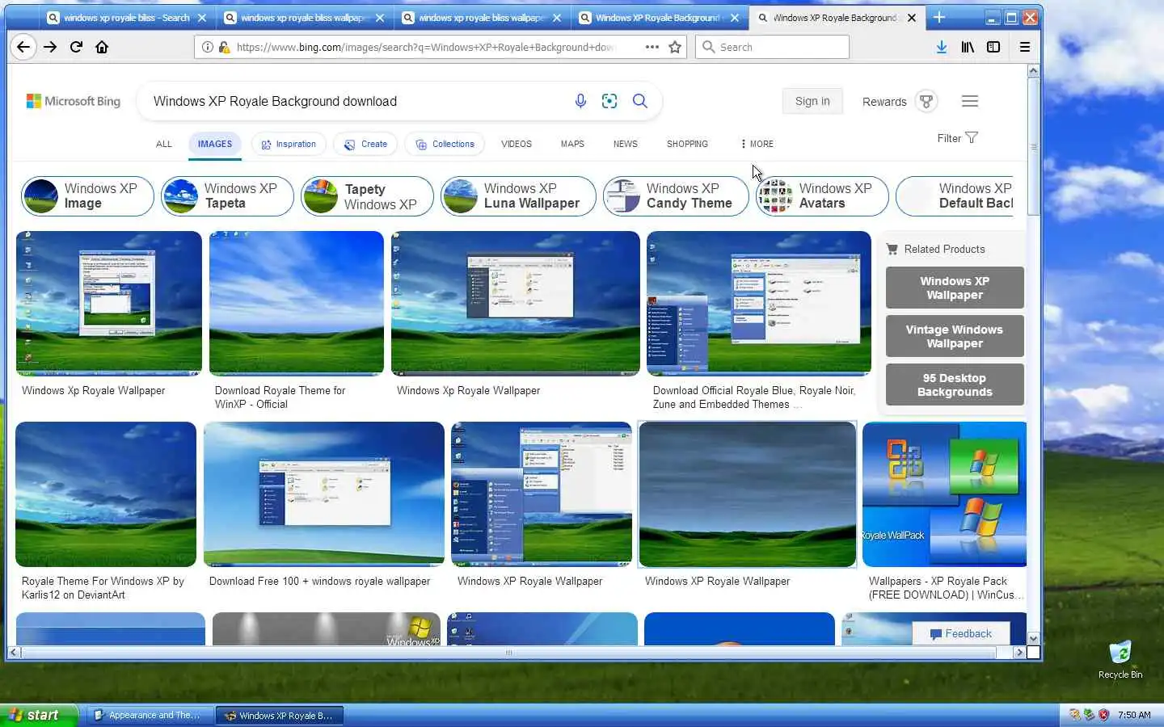Screen dimensions: 1164x727
Task: Open related product '95 Desktop Backgrounds'
Action: [955, 385]
